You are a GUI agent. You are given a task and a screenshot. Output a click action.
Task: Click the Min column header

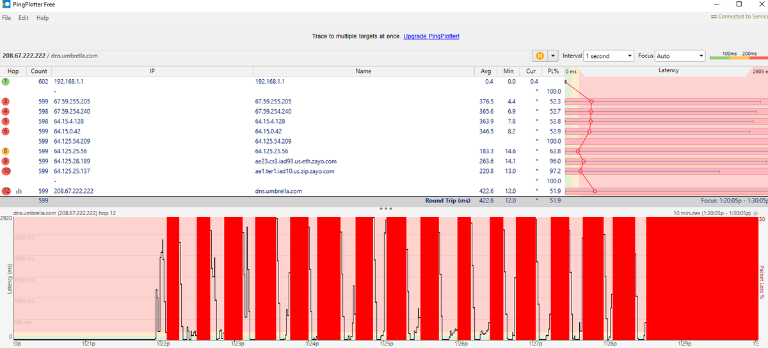(x=508, y=71)
